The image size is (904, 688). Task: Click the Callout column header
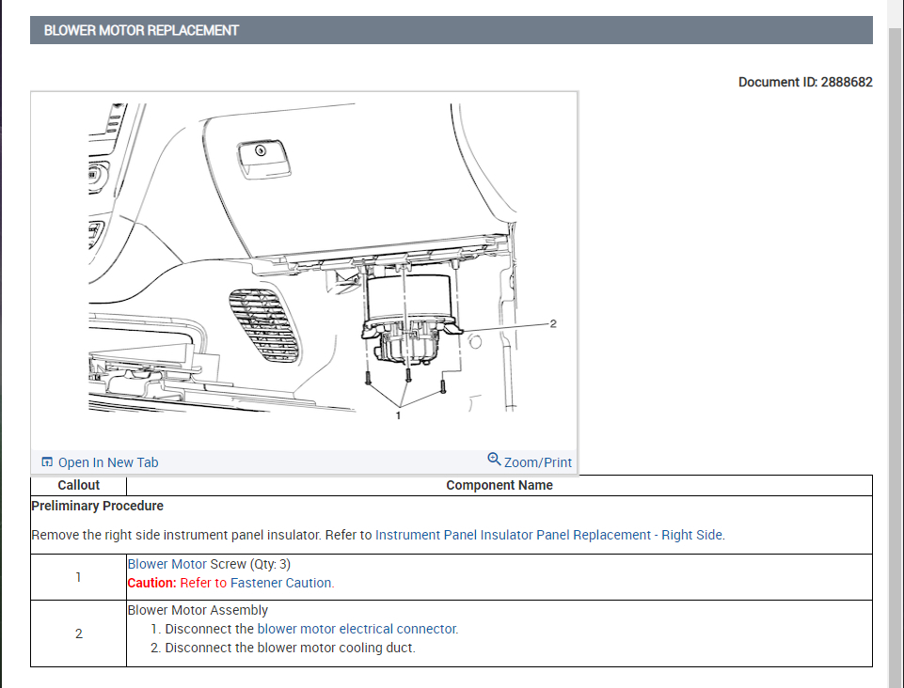(x=78, y=485)
